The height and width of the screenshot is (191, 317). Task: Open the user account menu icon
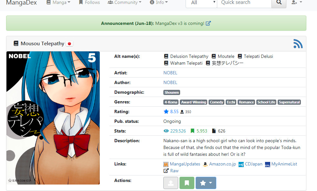click(x=297, y=3)
